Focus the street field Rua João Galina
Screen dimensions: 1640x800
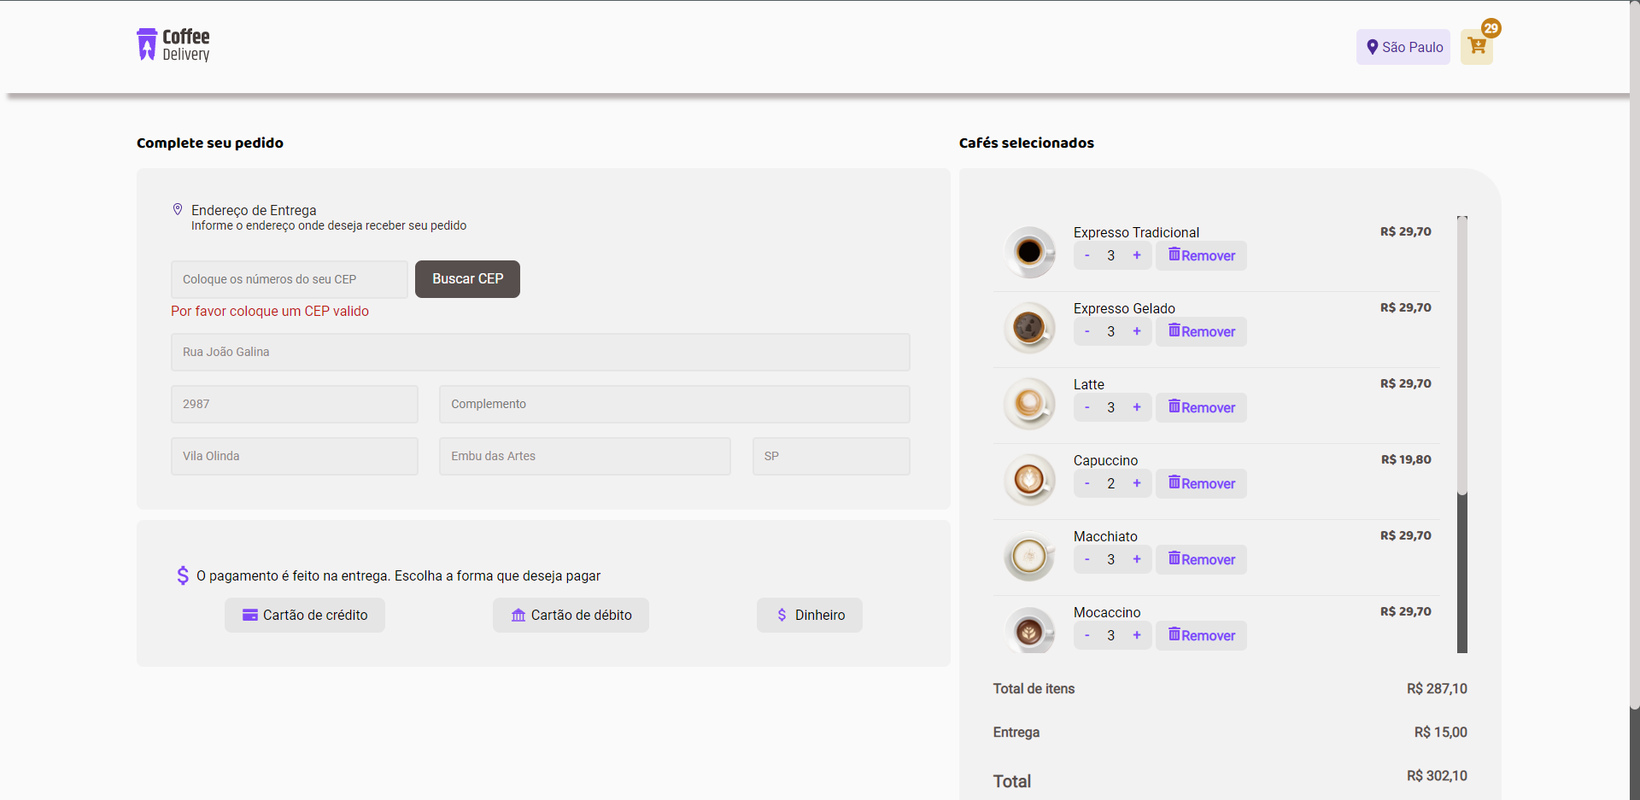click(x=541, y=352)
